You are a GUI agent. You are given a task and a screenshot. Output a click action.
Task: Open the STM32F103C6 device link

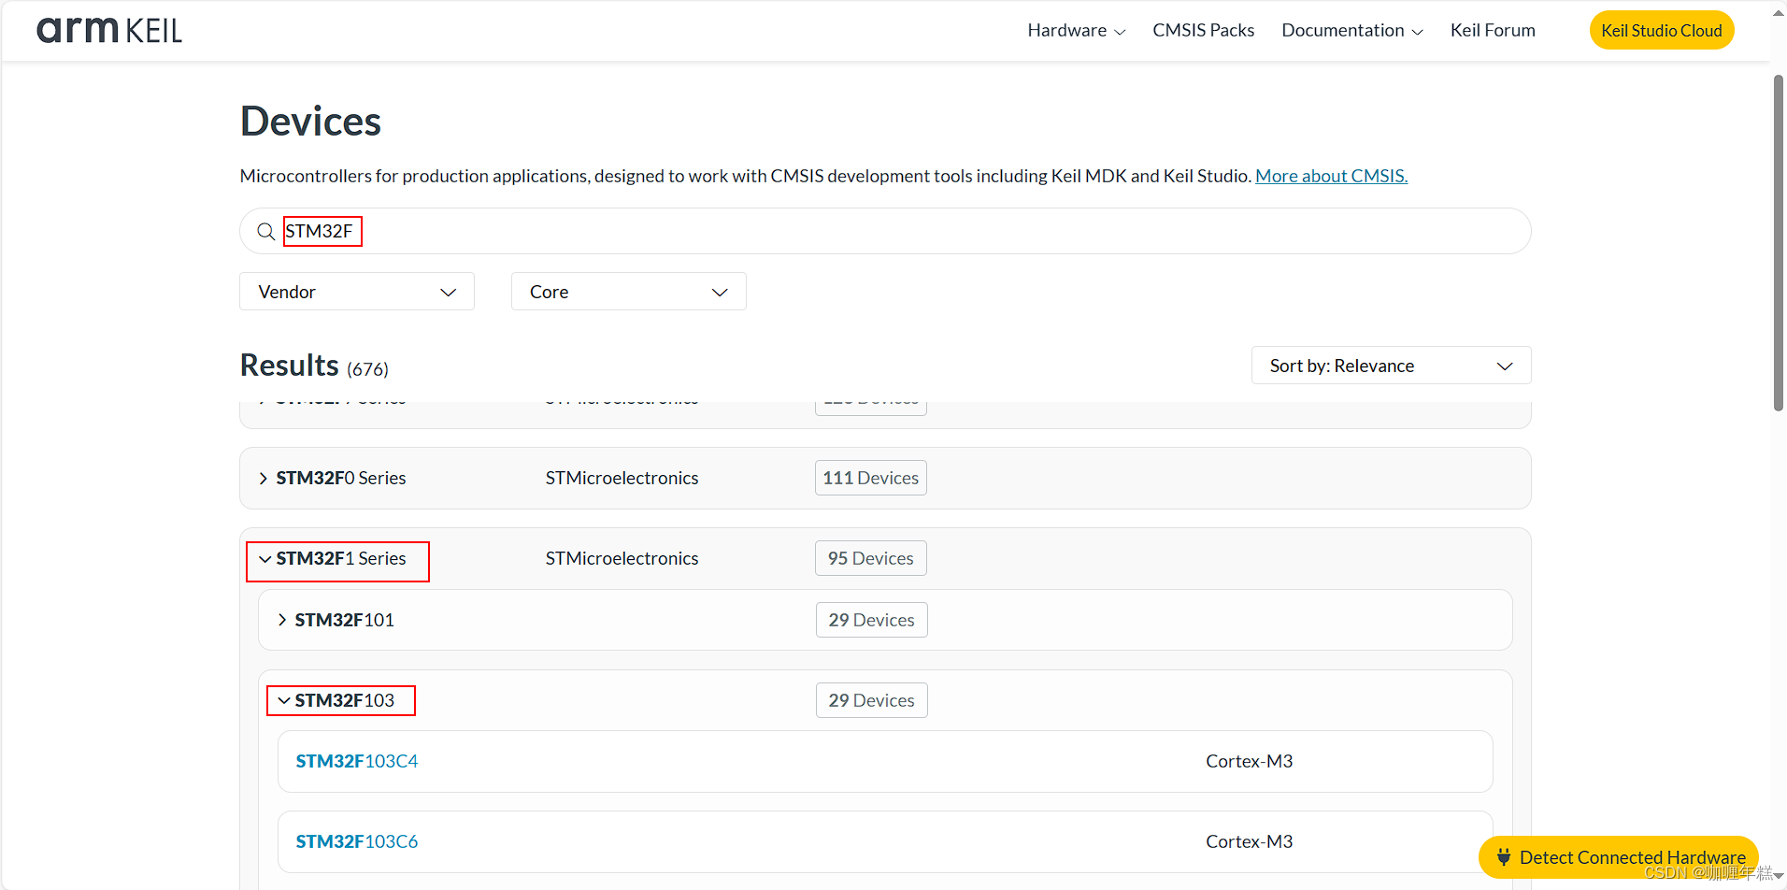coord(357,841)
